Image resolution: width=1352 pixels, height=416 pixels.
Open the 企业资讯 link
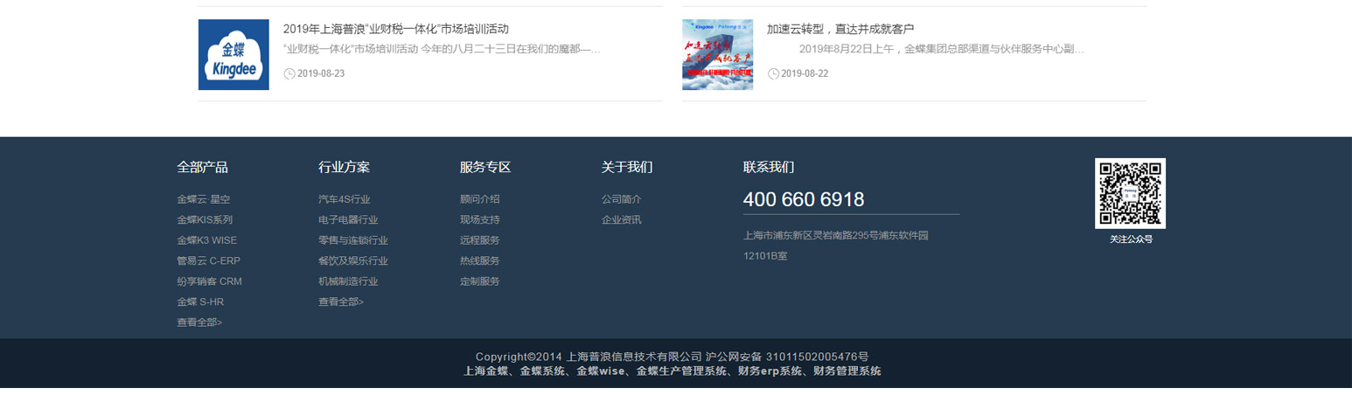pyautogui.click(x=622, y=219)
